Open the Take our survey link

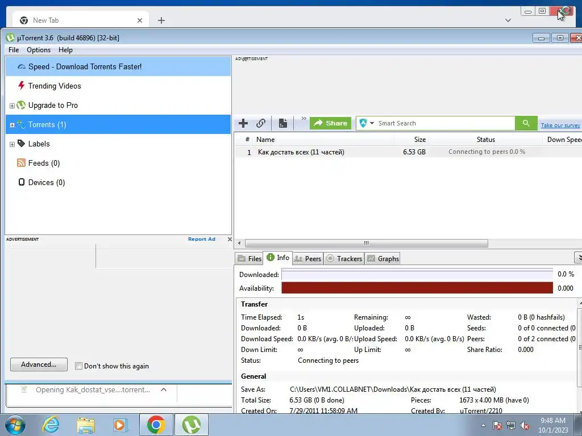click(x=560, y=125)
